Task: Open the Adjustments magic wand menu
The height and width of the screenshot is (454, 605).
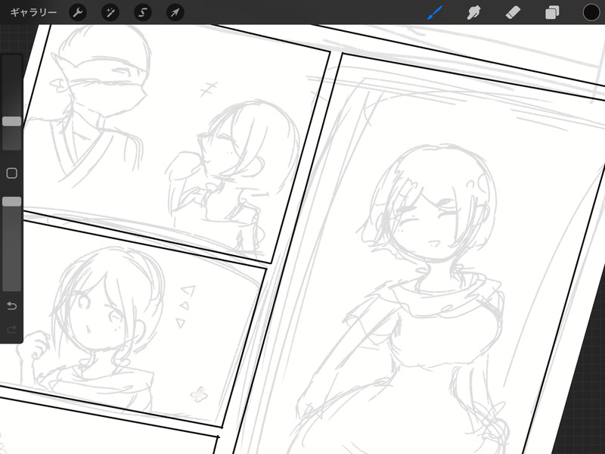Action: pyautogui.click(x=110, y=12)
